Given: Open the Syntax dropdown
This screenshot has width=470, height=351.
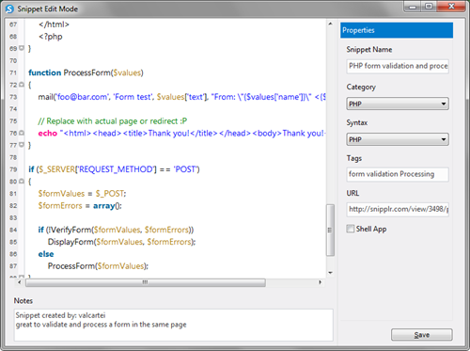Looking at the screenshot, I should 398,139.
